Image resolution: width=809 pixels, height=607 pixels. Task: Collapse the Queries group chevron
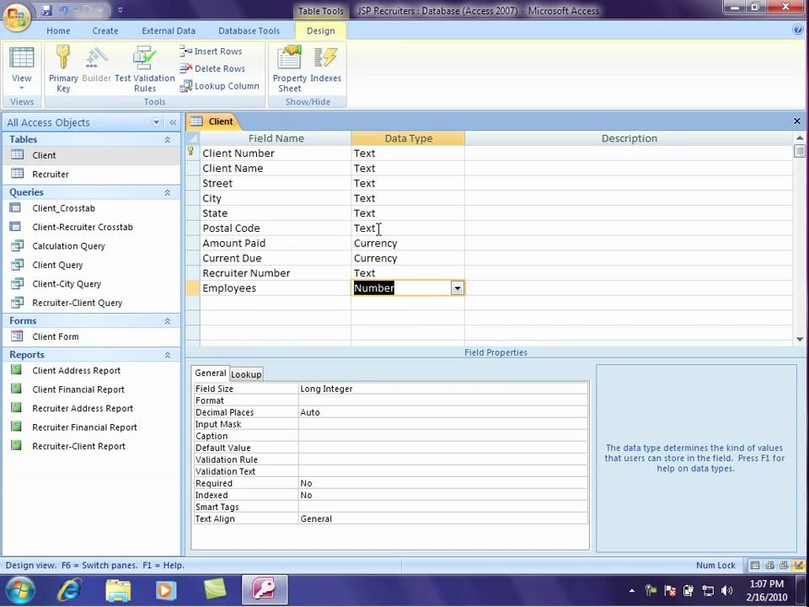(x=167, y=192)
